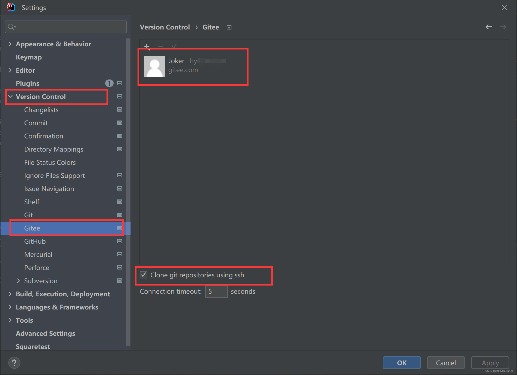
Task: Expand the Subversion subtree
Action: click(18, 281)
